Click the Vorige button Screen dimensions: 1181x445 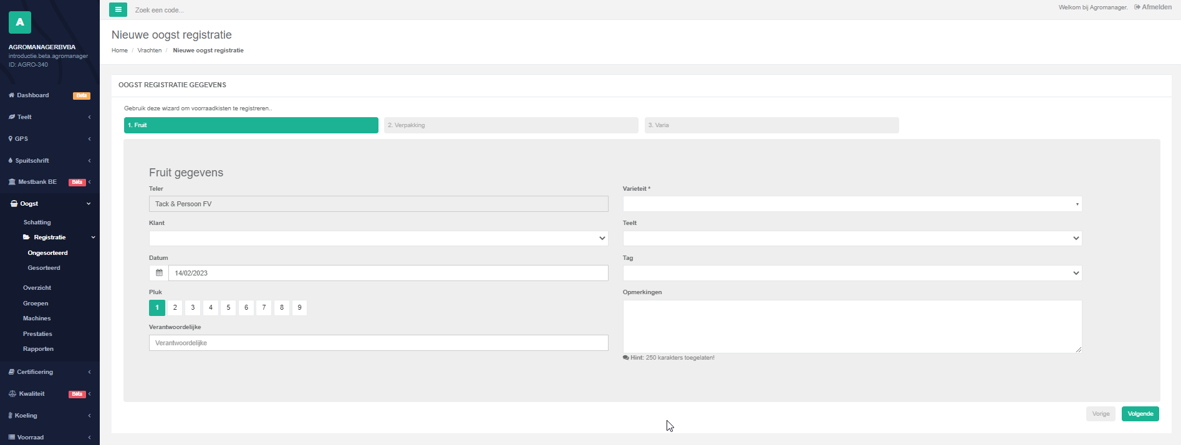coord(1101,414)
